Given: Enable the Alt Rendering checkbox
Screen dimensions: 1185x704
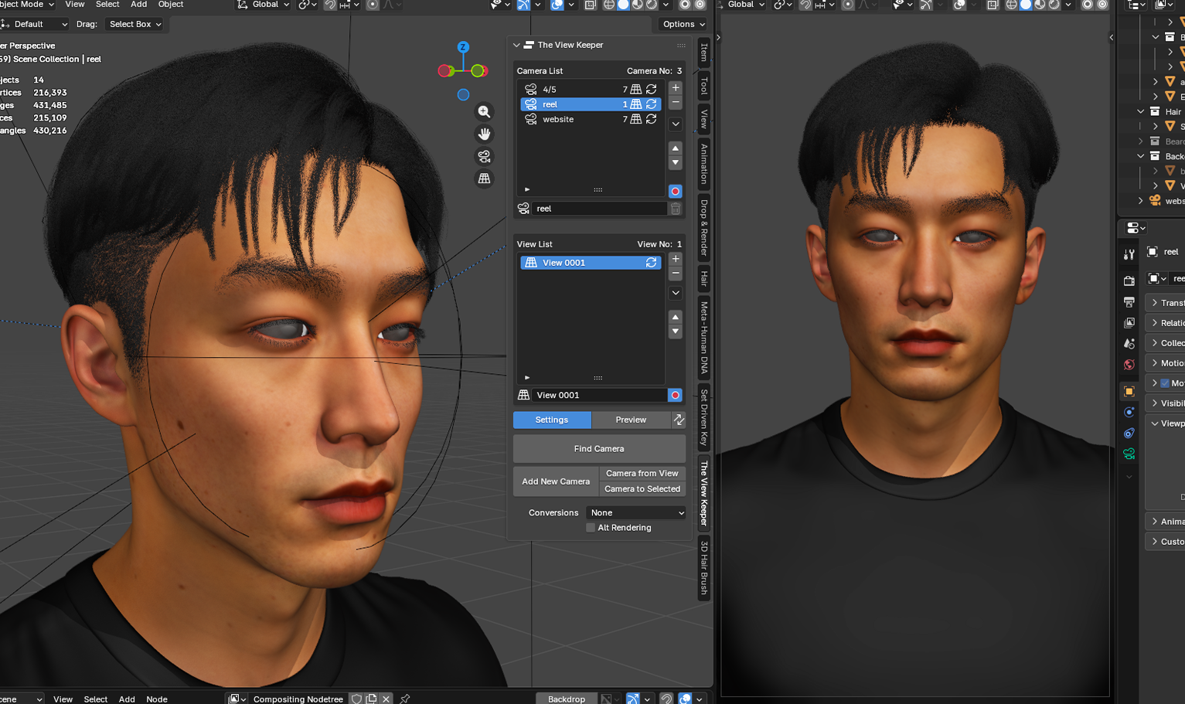Looking at the screenshot, I should 591,527.
